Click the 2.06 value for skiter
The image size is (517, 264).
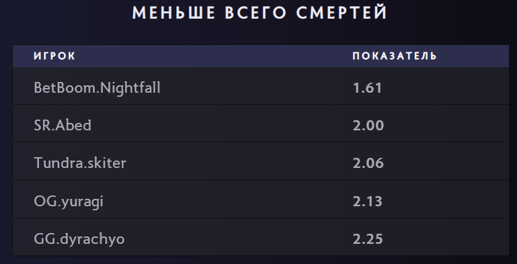[x=368, y=163]
